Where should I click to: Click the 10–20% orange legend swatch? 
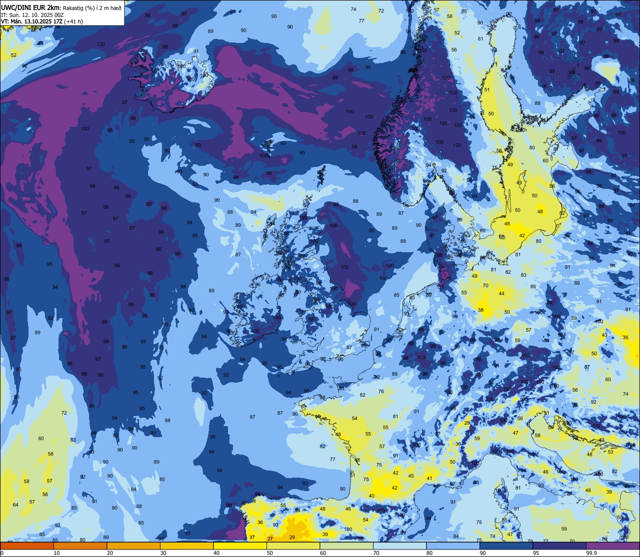pos(80,546)
